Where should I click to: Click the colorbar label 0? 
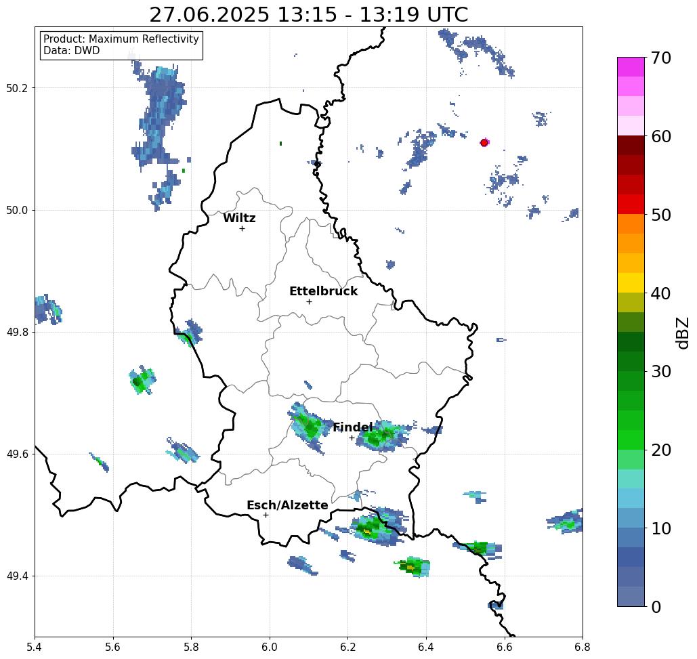(656, 607)
